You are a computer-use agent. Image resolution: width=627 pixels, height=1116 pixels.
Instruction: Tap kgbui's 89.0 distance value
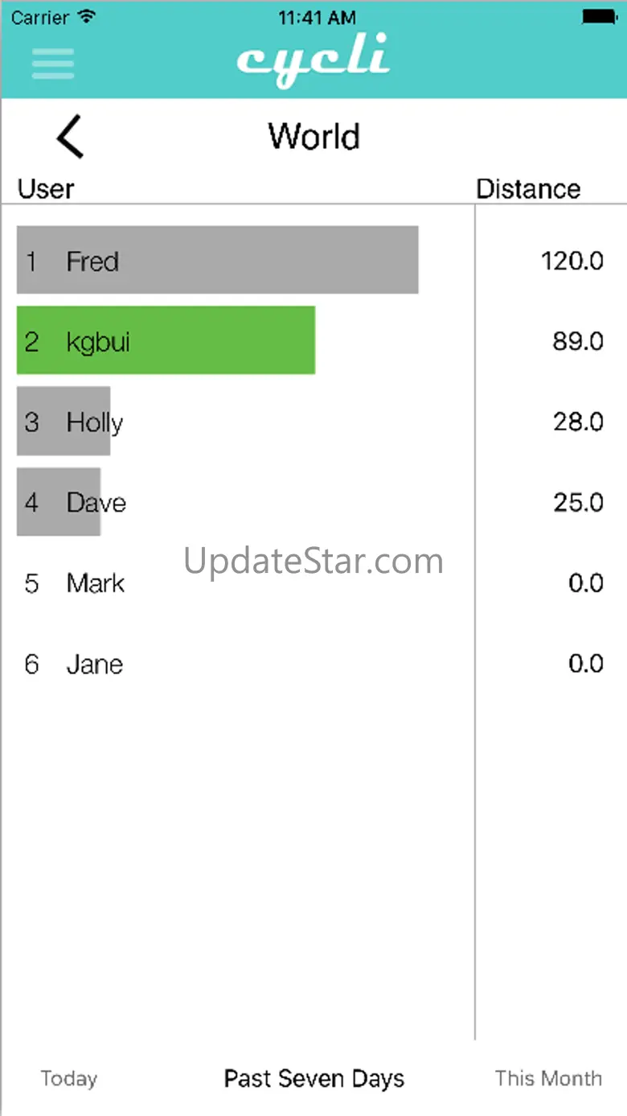click(x=577, y=341)
